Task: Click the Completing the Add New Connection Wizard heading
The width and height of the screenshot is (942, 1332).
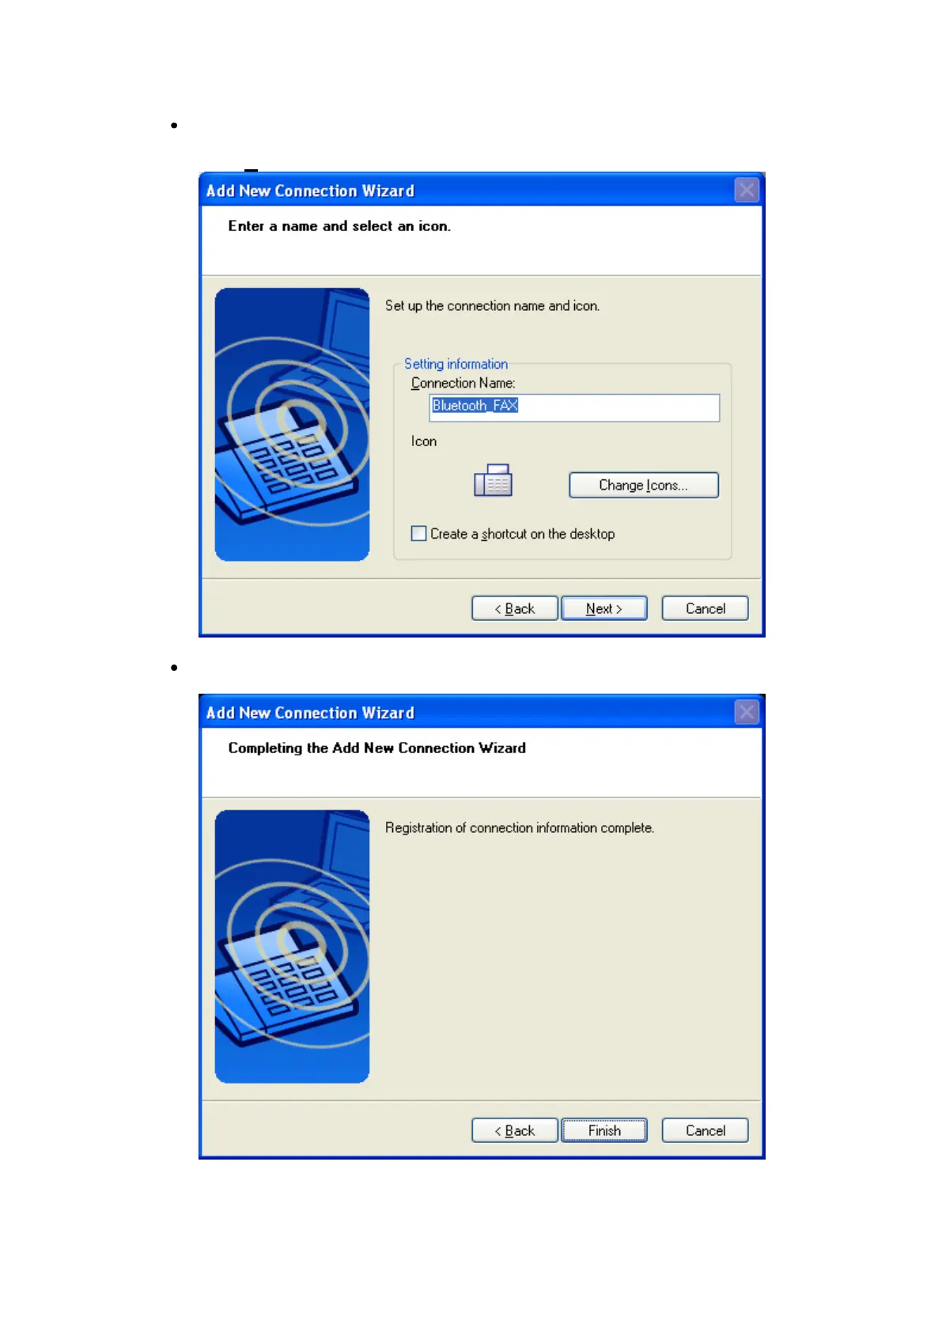Action: click(x=376, y=748)
